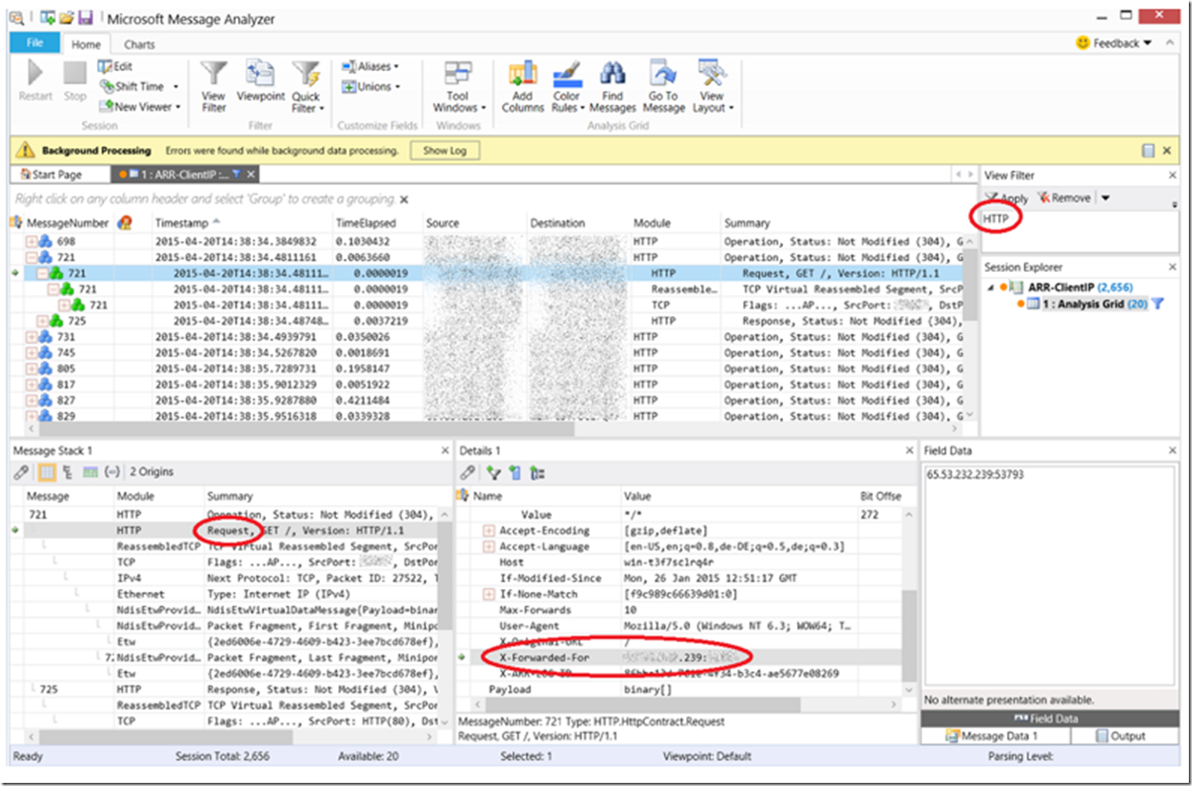Click the open folder icon in title bar
1192x786 pixels.
tap(67, 17)
